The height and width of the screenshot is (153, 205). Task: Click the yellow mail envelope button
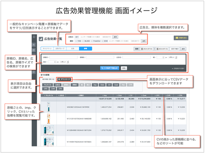click(181, 38)
